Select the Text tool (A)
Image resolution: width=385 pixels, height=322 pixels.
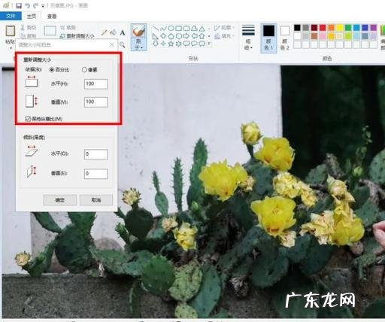click(122, 32)
